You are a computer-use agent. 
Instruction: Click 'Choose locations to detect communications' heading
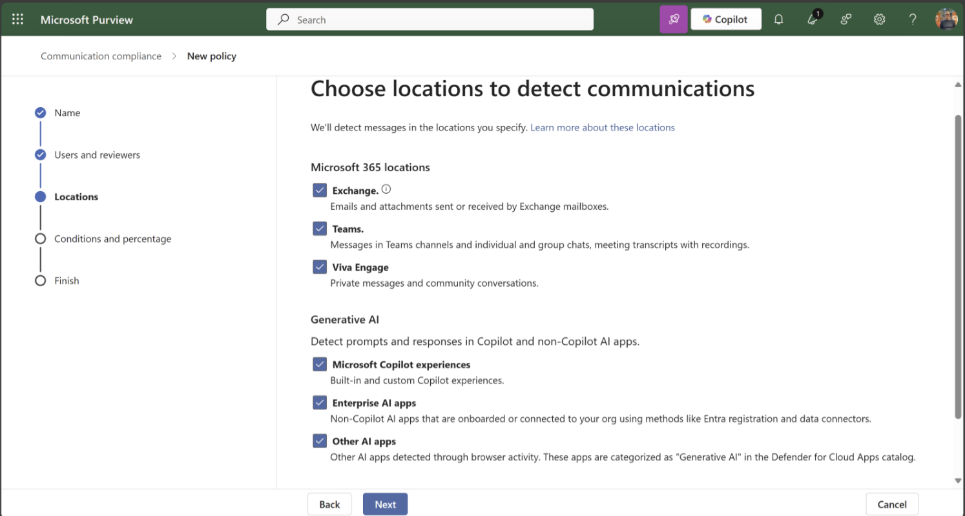532,88
